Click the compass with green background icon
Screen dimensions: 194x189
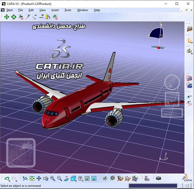[x=105, y=179]
